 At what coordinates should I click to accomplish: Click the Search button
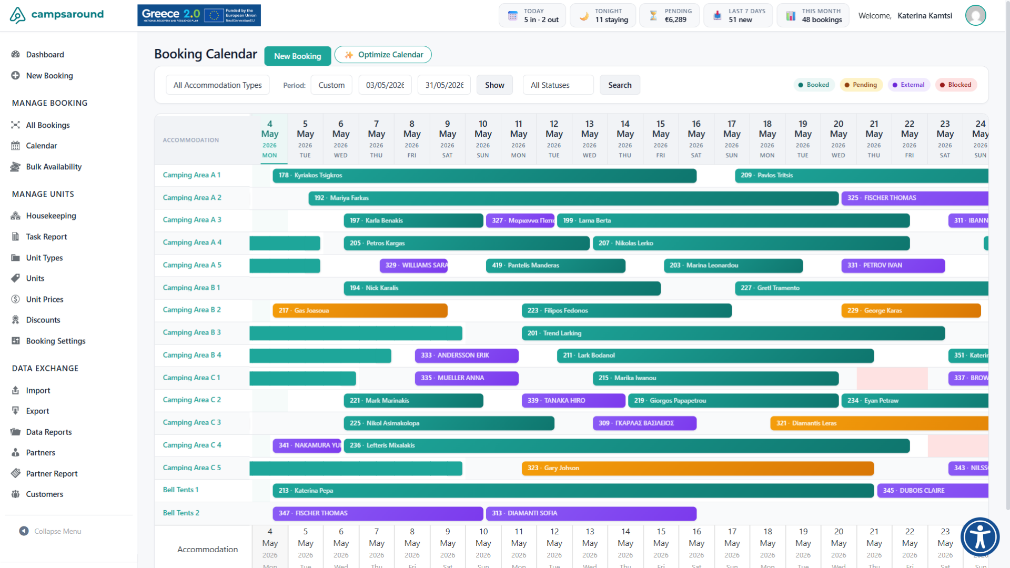pos(620,85)
